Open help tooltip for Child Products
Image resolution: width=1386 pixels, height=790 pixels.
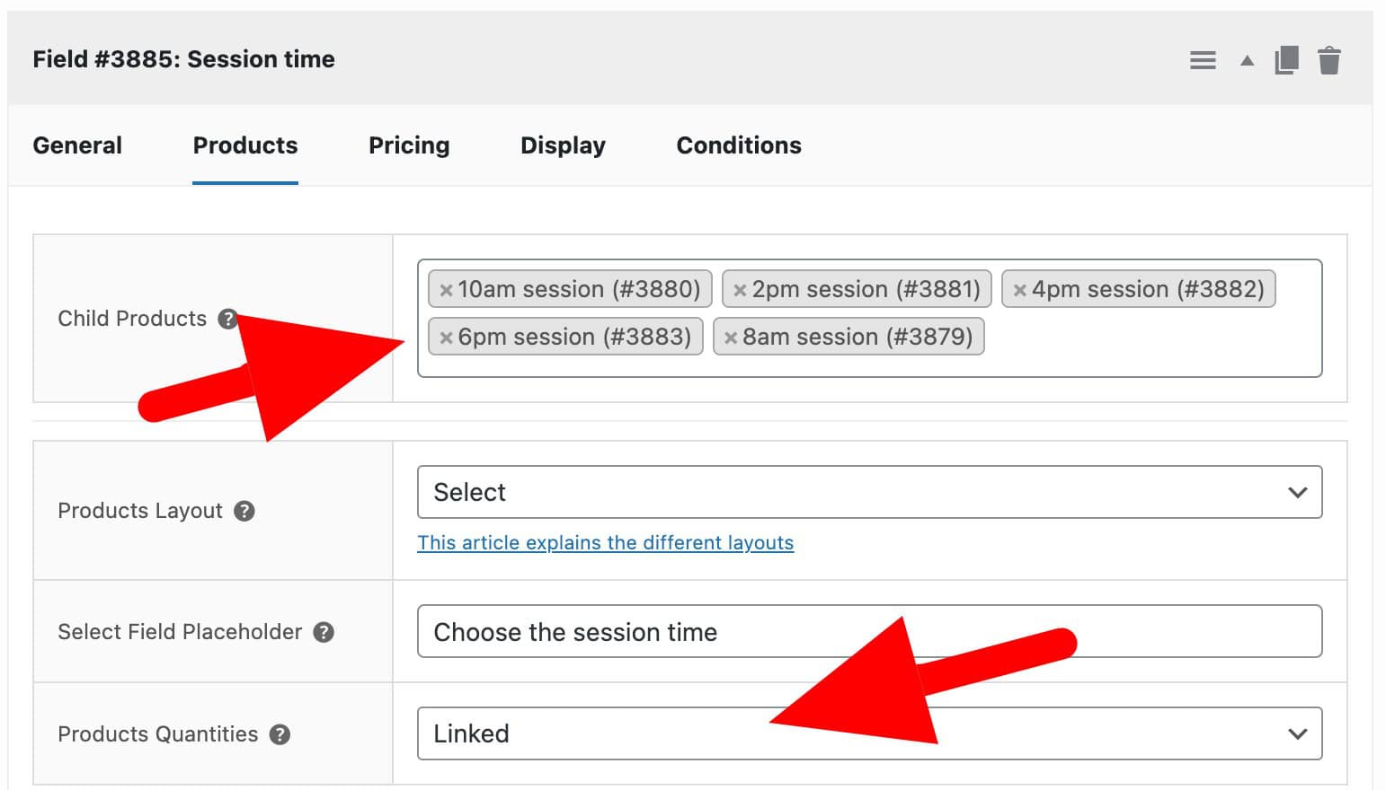point(227,319)
